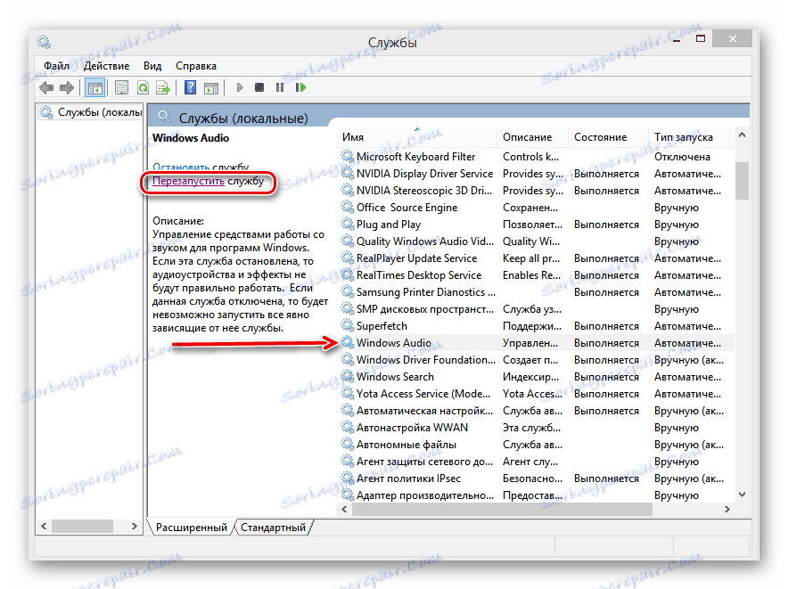Click the services list horizontal scrollbar thumb
788x589 pixels.
(x=502, y=509)
